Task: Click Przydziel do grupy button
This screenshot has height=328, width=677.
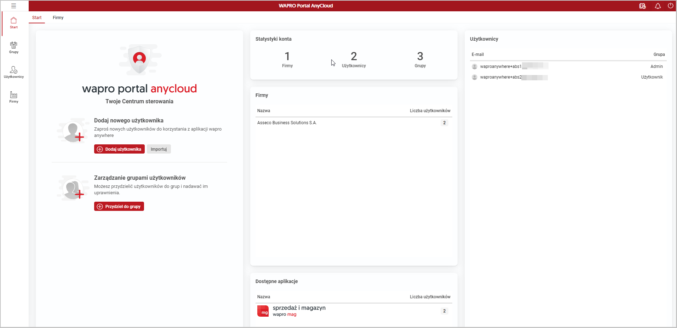Action: 119,207
